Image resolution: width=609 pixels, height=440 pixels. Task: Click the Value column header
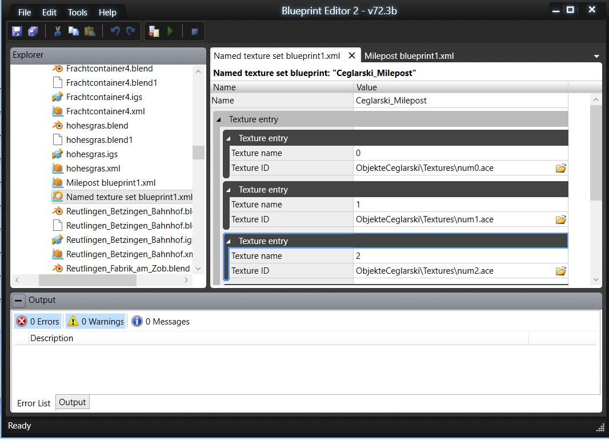(460, 87)
